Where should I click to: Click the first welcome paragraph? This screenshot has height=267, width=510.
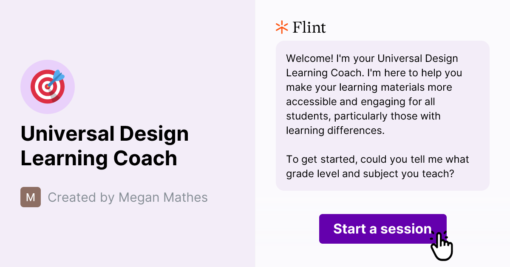374,94
